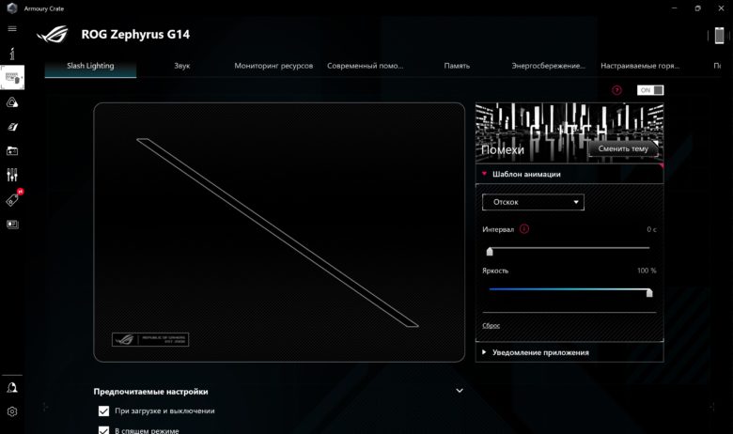Open the tuning sliders sidebar icon
Viewport: 733px width, 434px height.
12,175
